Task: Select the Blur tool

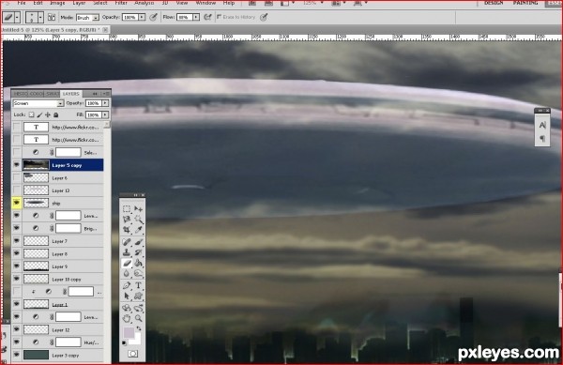Action: click(127, 274)
